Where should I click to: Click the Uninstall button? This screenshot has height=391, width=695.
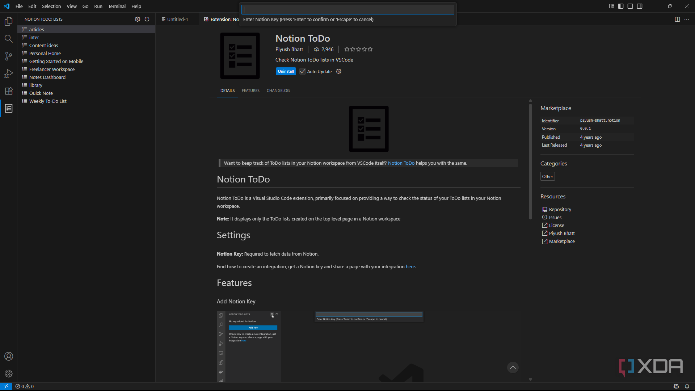(x=286, y=71)
